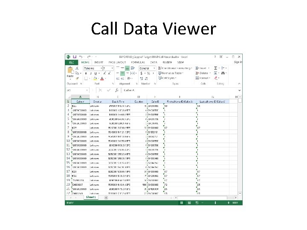Click the Format Painter brush icon
This screenshot has width=307, height=230.
tap(77, 78)
